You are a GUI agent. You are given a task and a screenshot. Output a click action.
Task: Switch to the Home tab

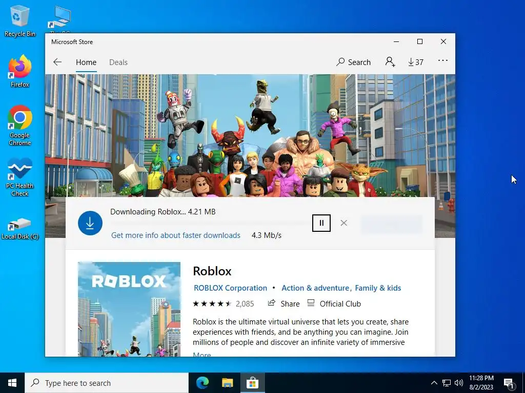click(x=86, y=62)
